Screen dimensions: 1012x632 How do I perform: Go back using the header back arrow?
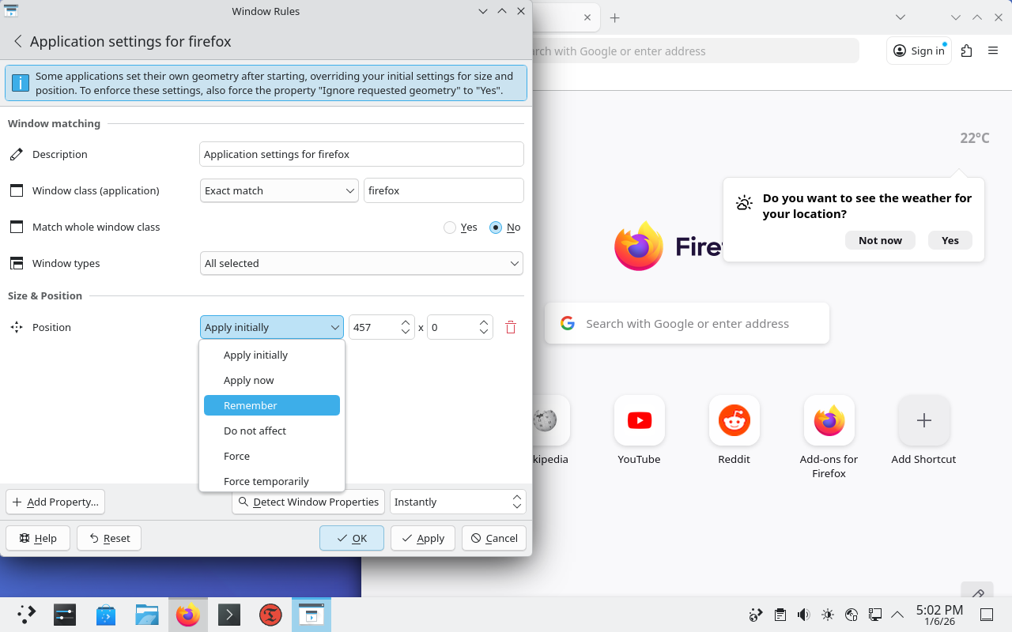click(17, 42)
